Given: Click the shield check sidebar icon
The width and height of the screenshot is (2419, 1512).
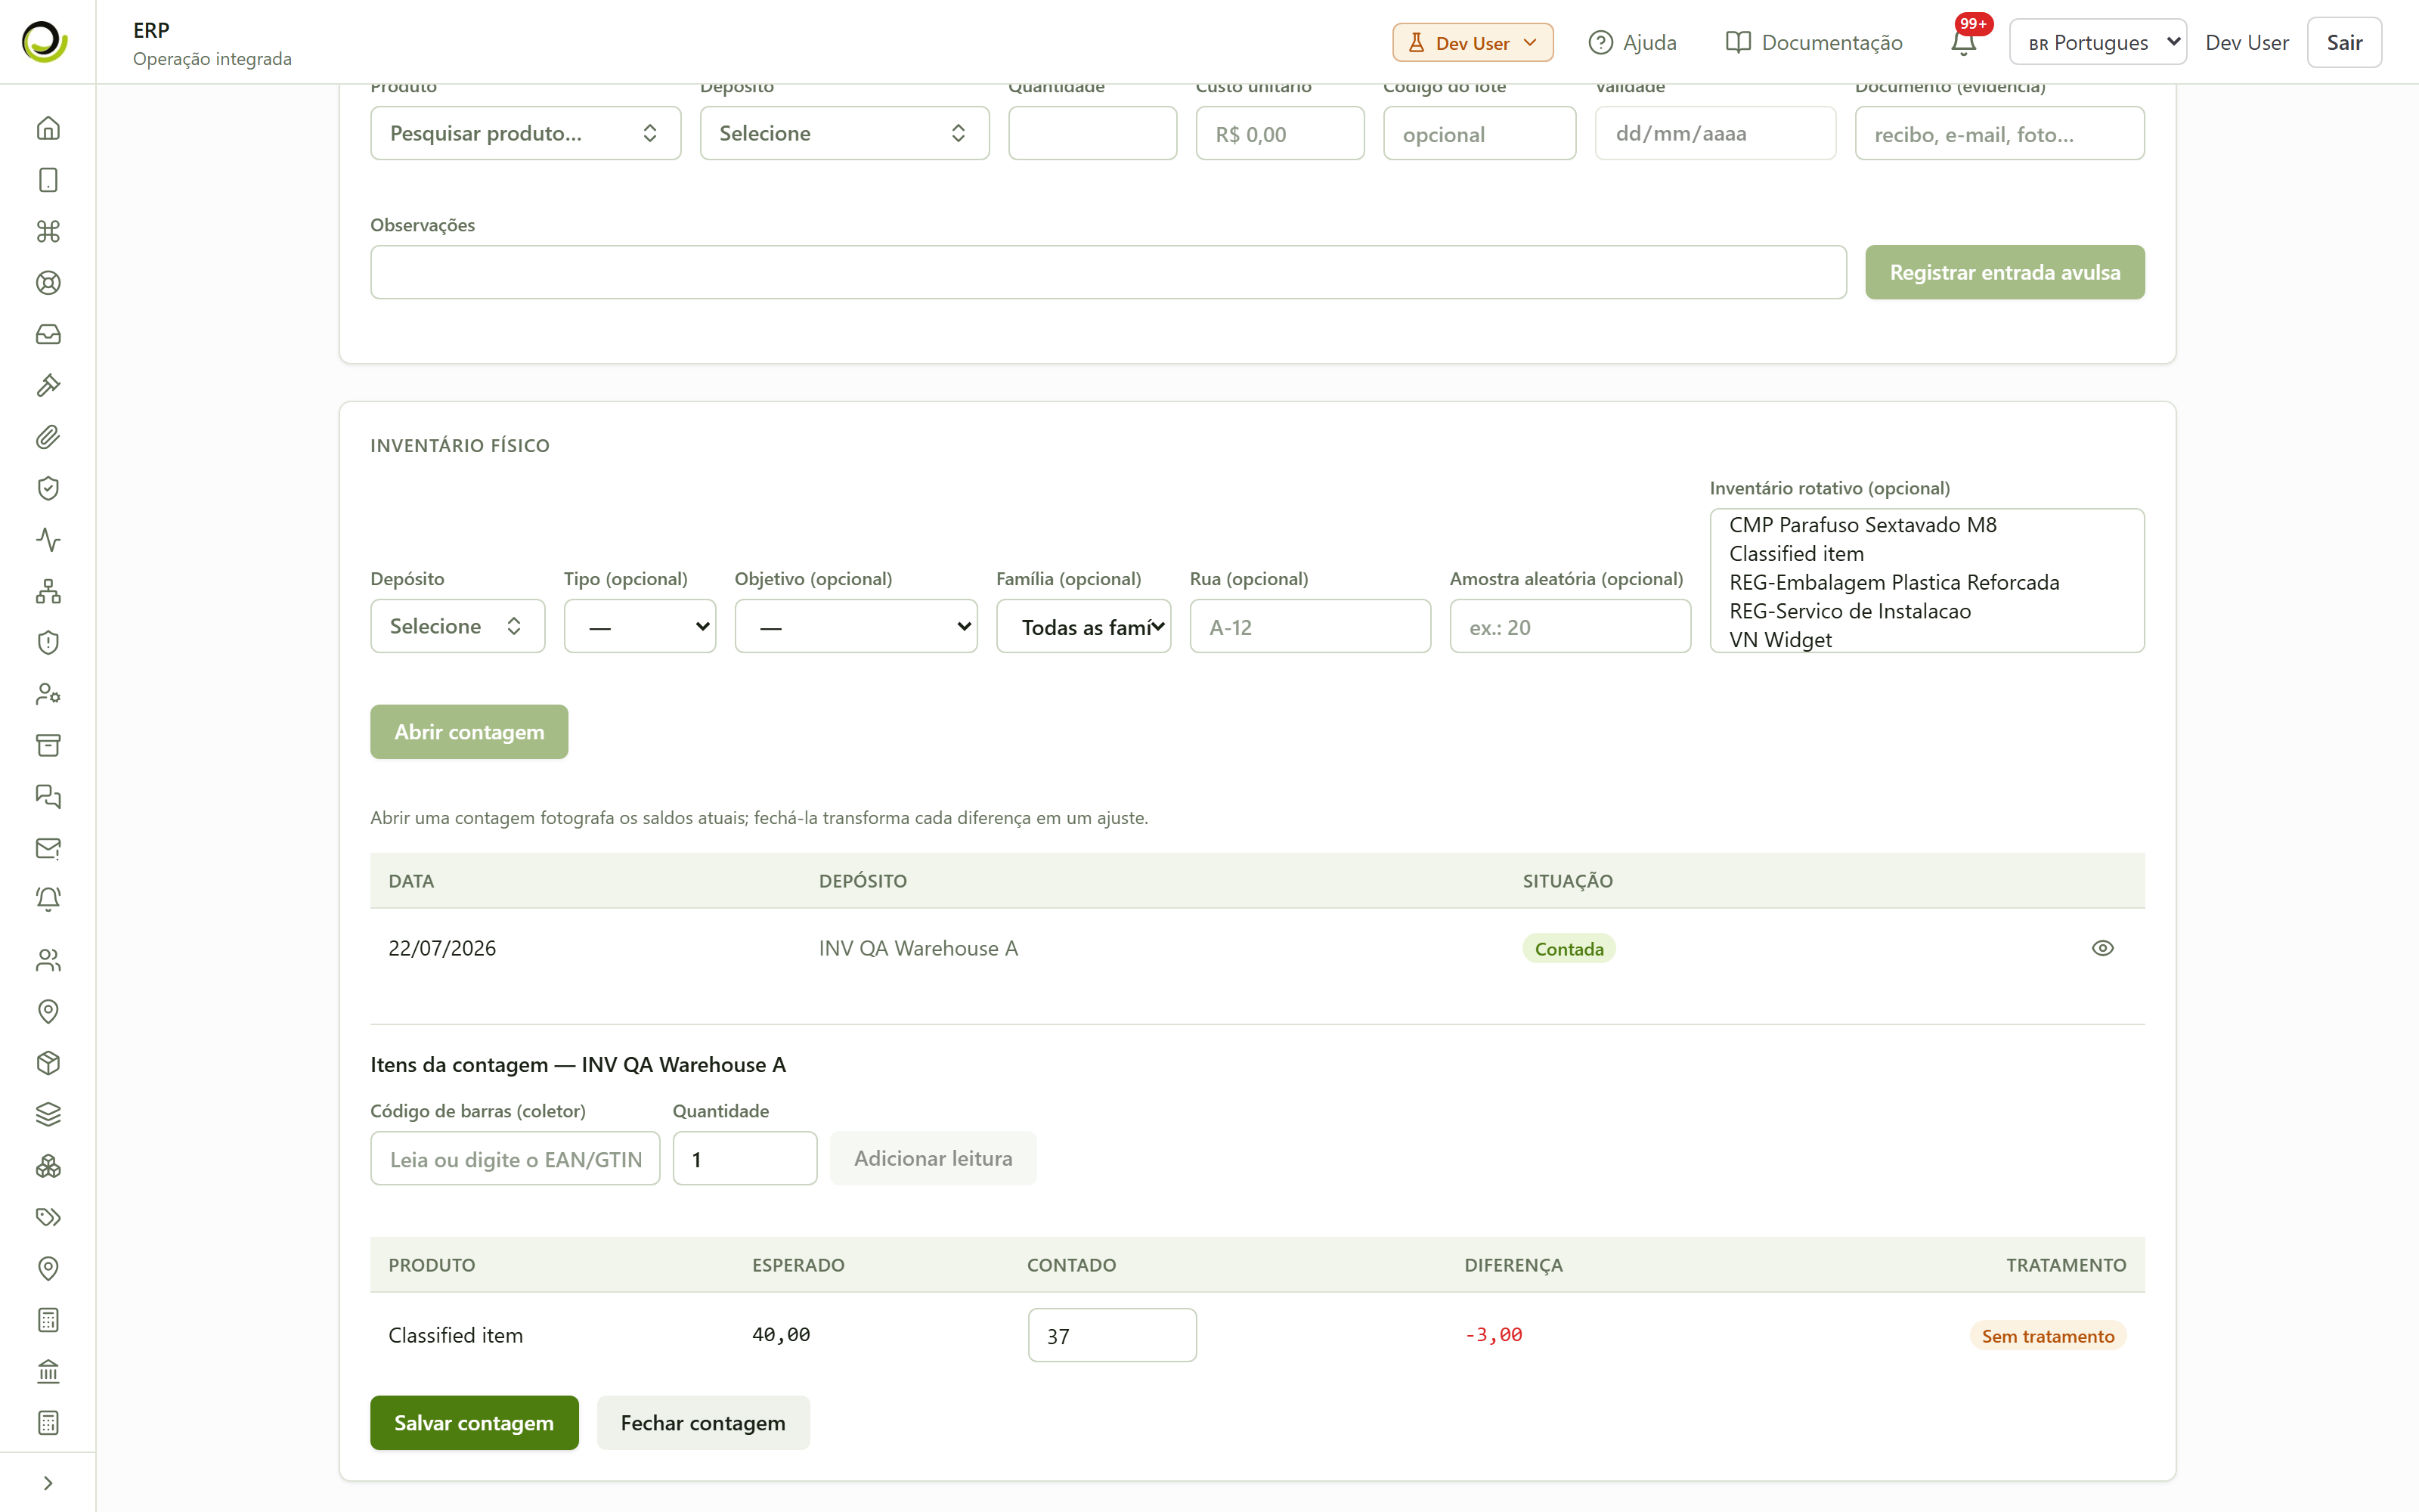Looking at the screenshot, I should 48,488.
